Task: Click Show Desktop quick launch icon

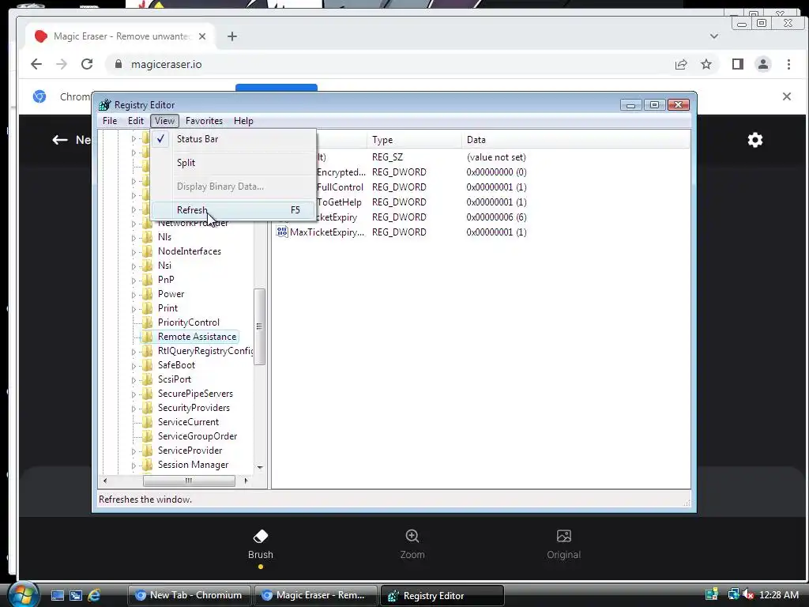Action: tap(57, 595)
